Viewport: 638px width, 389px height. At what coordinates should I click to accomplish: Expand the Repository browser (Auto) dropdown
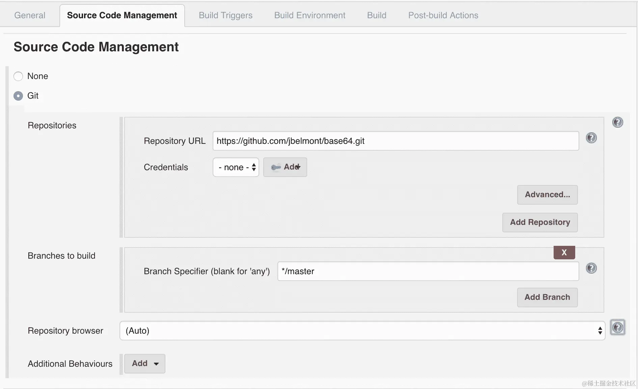click(x=362, y=331)
